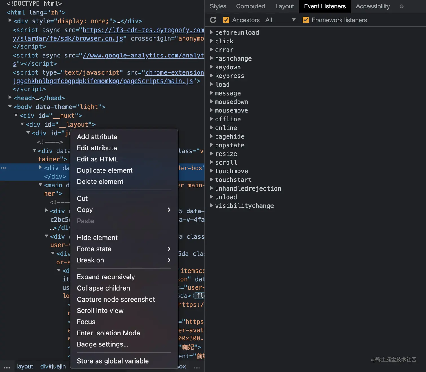Select Edit as HTML
Image resolution: width=426 pixels, height=372 pixels.
pos(124,159)
